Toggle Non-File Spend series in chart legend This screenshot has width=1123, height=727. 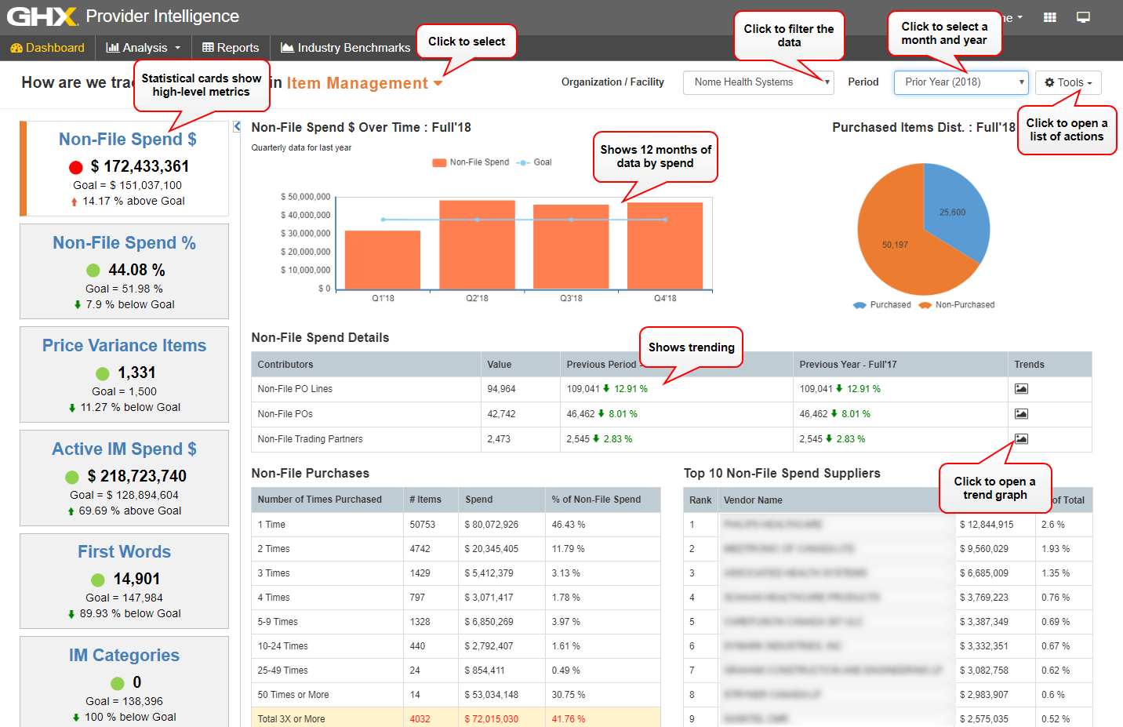tap(471, 162)
